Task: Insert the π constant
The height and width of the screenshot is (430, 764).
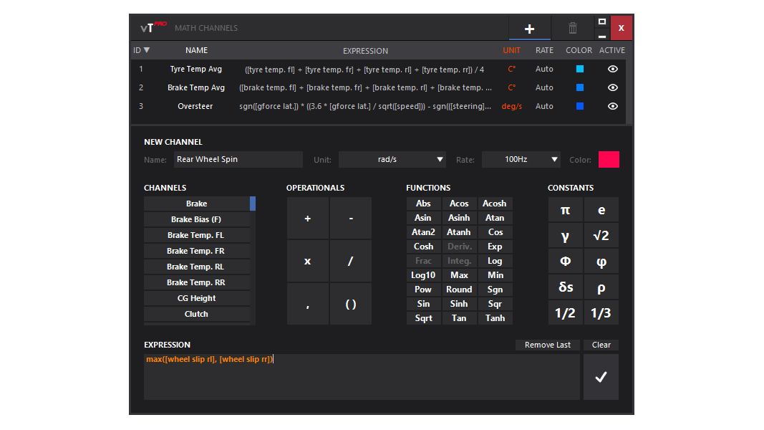Action: [565, 209]
